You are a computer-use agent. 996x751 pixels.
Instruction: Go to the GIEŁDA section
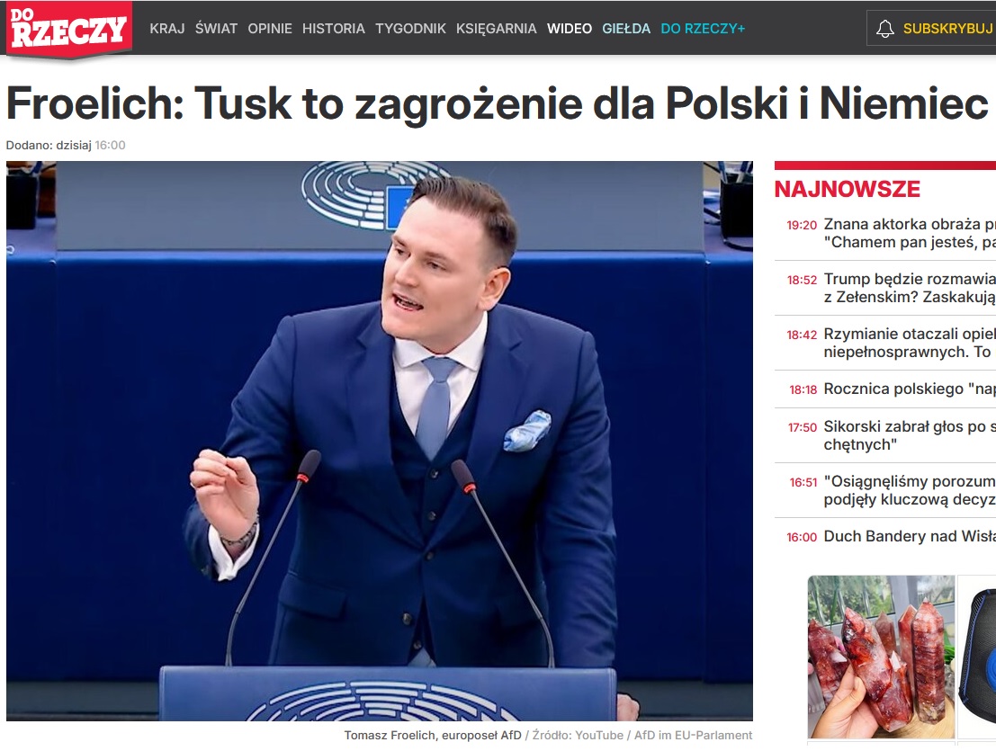pos(626,29)
